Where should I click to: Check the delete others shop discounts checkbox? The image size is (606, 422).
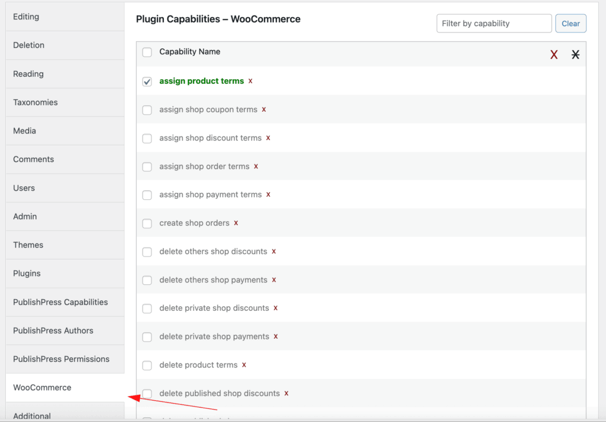(x=147, y=252)
